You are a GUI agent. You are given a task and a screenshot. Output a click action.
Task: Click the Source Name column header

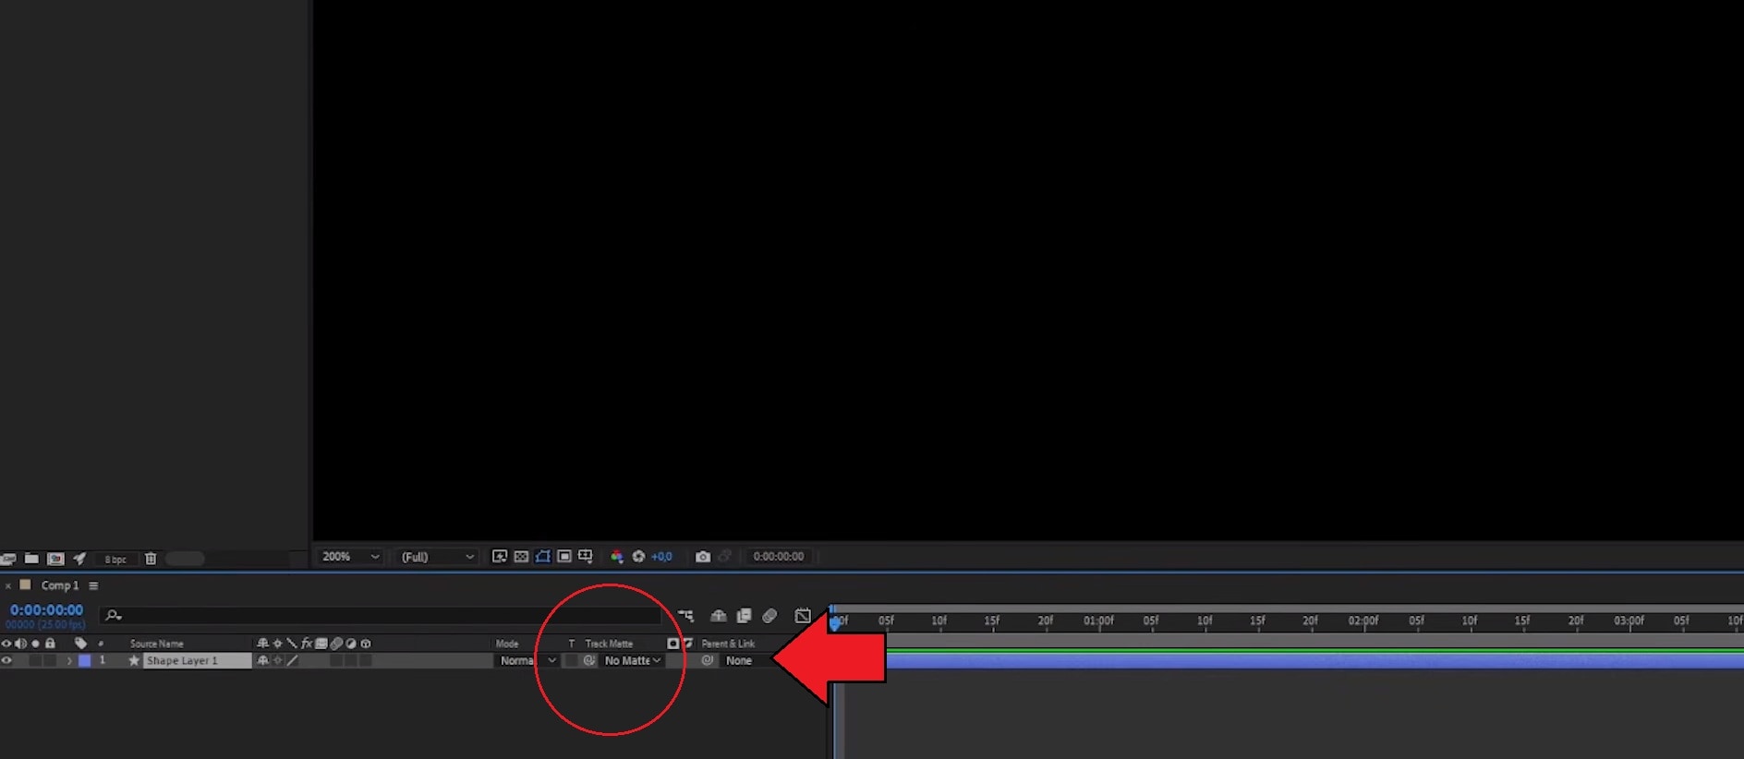coord(157,644)
